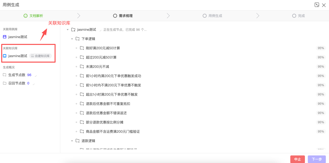The image size is (329, 163).
Task: Select node 未满200元不减
Action: [97, 67]
